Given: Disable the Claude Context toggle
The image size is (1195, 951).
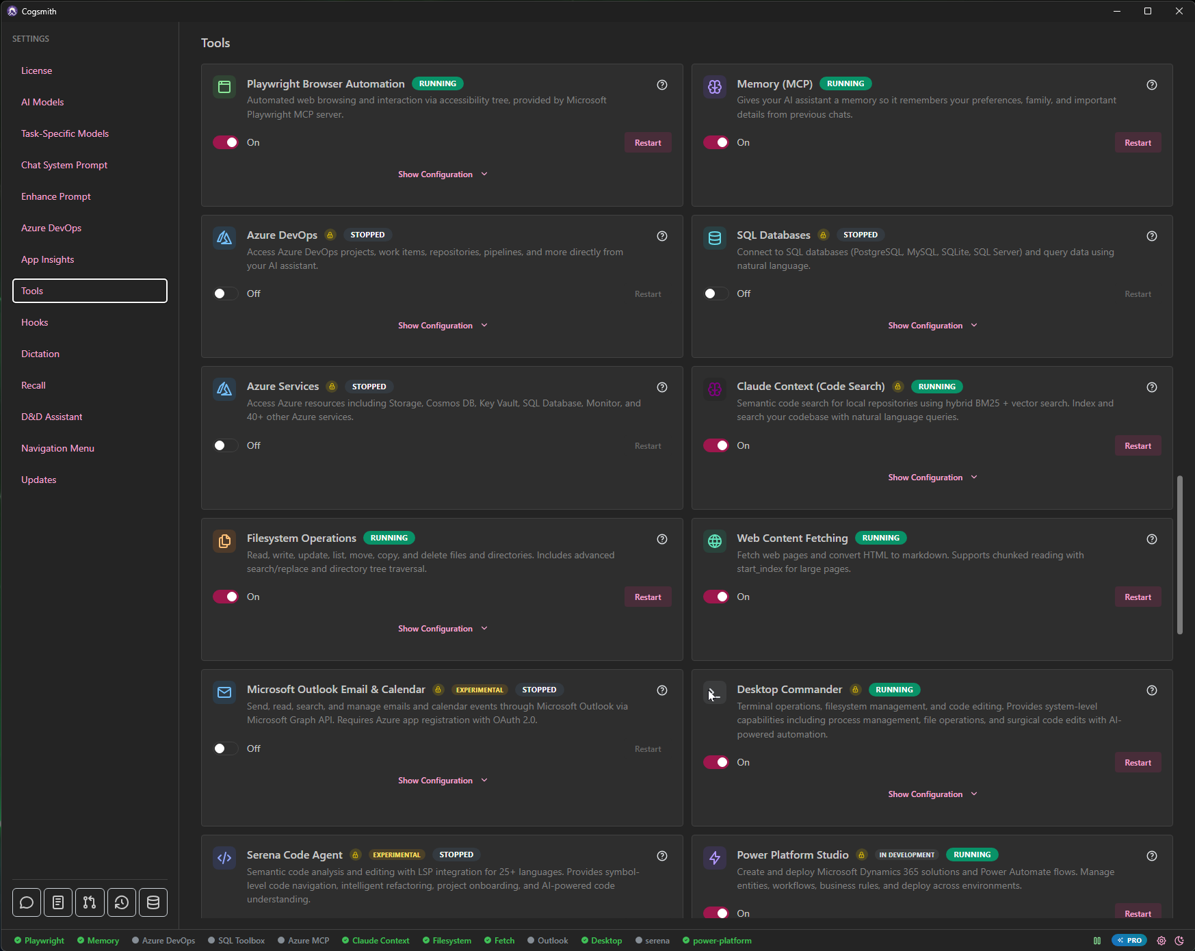Looking at the screenshot, I should click(716, 445).
